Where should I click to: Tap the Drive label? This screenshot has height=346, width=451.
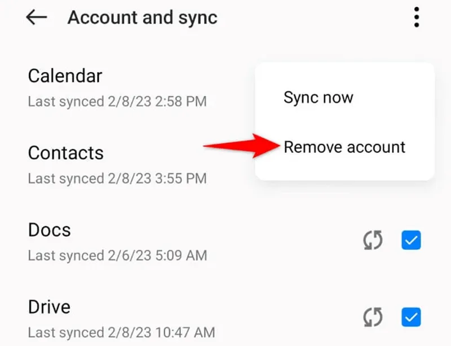click(49, 307)
